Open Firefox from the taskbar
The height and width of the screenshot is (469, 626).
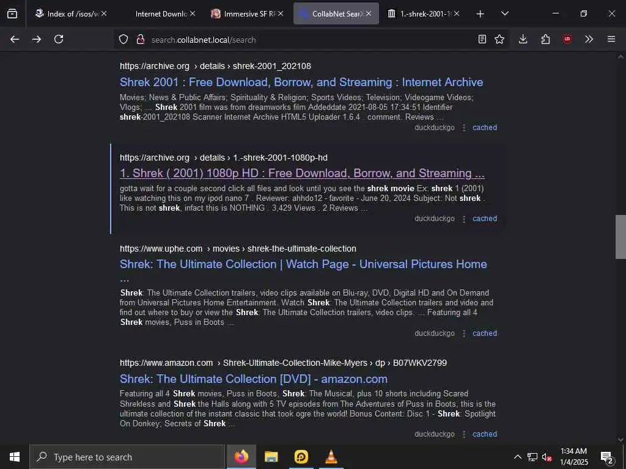tap(241, 457)
